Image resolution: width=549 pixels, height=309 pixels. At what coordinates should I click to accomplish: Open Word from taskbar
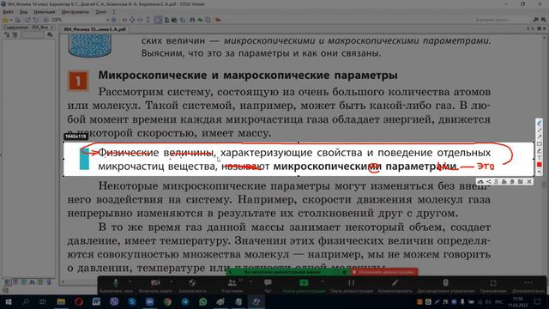point(96,301)
